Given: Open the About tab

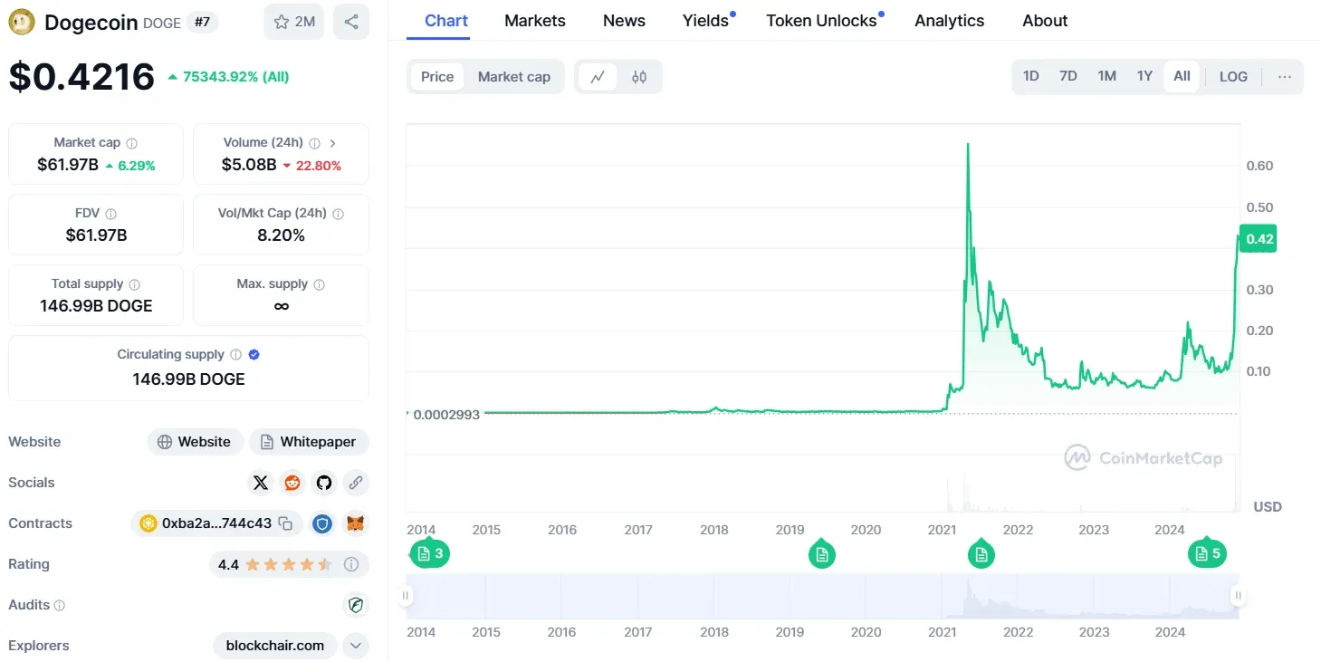Looking at the screenshot, I should 1045,20.
